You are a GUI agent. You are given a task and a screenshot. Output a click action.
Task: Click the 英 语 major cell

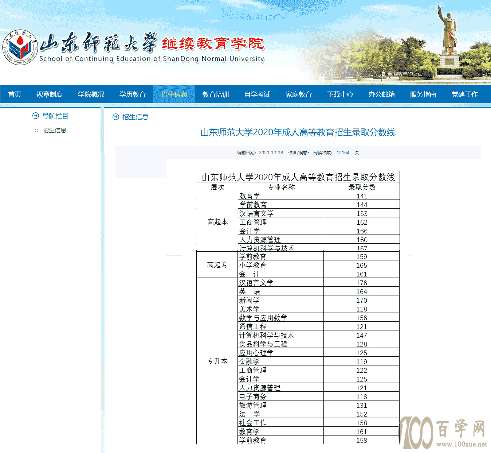tap(281, 291)
